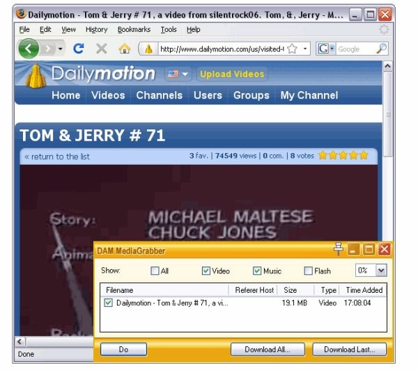Open the Videos navigation tab
This screenshot has height=370, width=418.
tap(108, 95)
